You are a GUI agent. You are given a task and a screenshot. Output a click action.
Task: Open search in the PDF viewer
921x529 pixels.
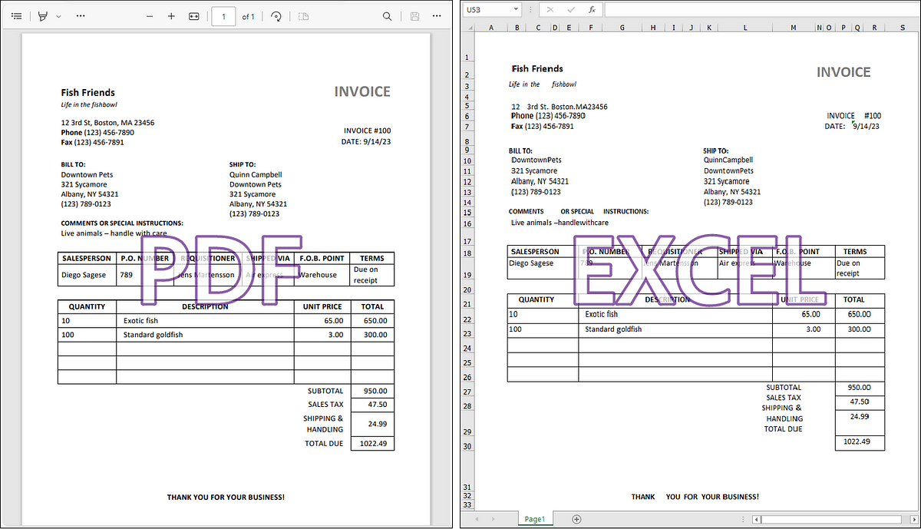tap(387, 15)
